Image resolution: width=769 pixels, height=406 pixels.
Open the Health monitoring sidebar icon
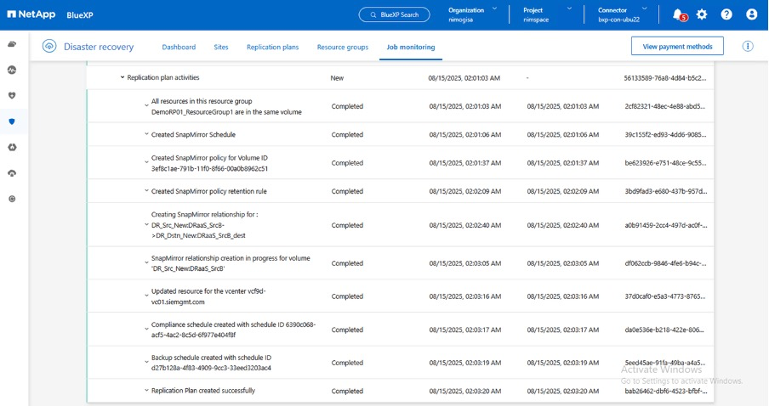click(12, 70)
